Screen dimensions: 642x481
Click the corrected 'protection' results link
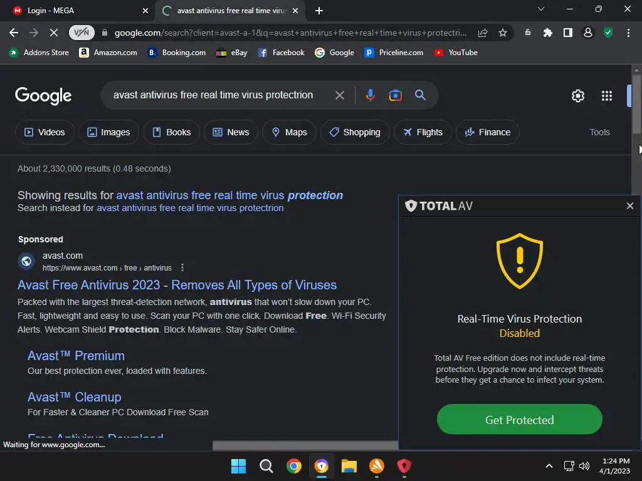(229, 195)
